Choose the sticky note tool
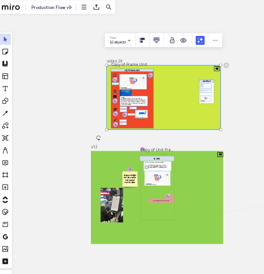264x274 pixels. (5, 52)
